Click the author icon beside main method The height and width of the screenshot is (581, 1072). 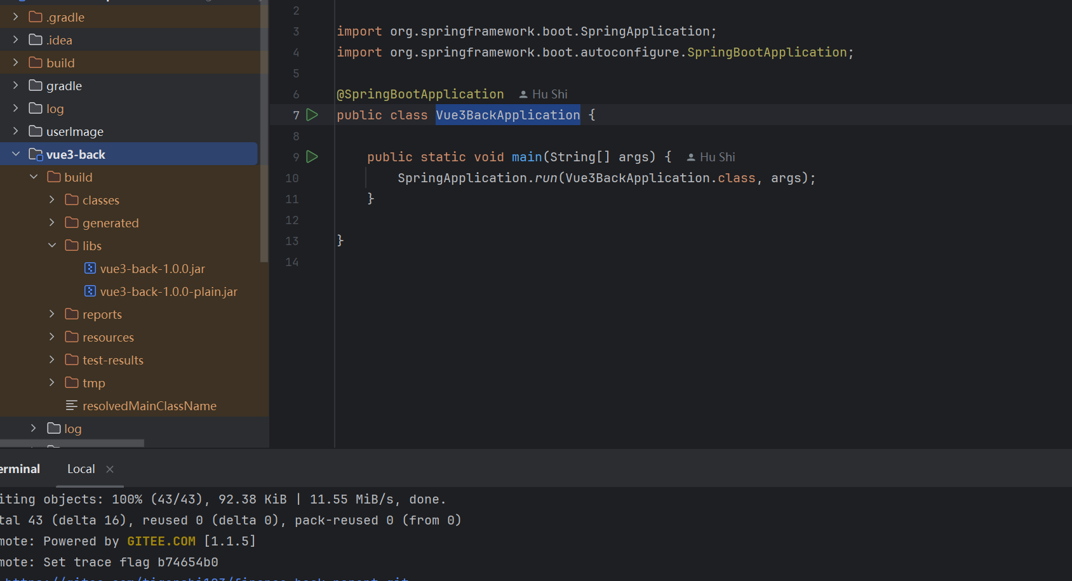point(691,157)
